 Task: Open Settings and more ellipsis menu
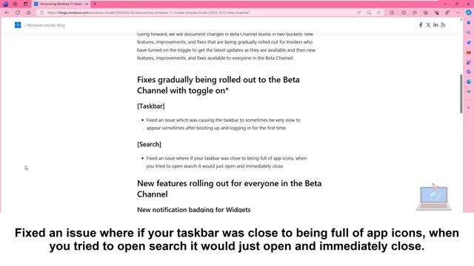[458, 13]
